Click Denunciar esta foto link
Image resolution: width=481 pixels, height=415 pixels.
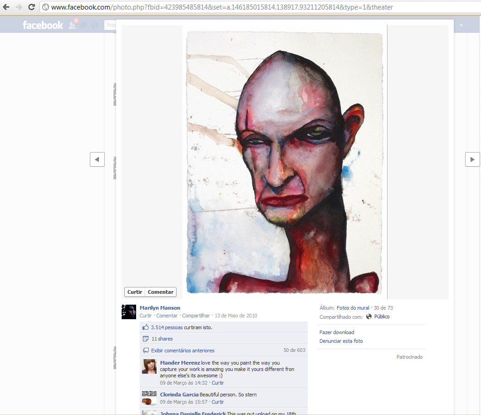coord(341,341)
